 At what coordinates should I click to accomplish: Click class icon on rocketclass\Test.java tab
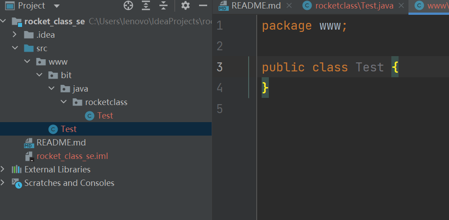tap(307, 6)
